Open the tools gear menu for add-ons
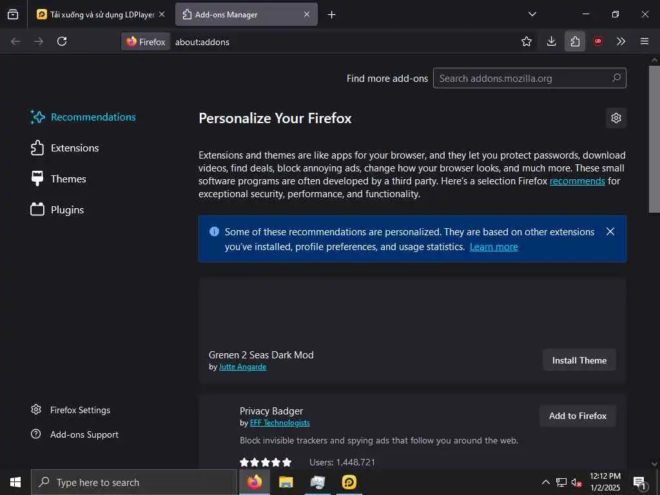 [616, 118]
